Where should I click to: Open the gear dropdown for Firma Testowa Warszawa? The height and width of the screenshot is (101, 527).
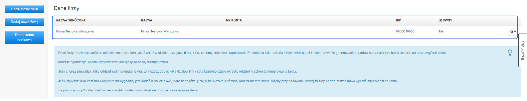[x=513, y=32]
